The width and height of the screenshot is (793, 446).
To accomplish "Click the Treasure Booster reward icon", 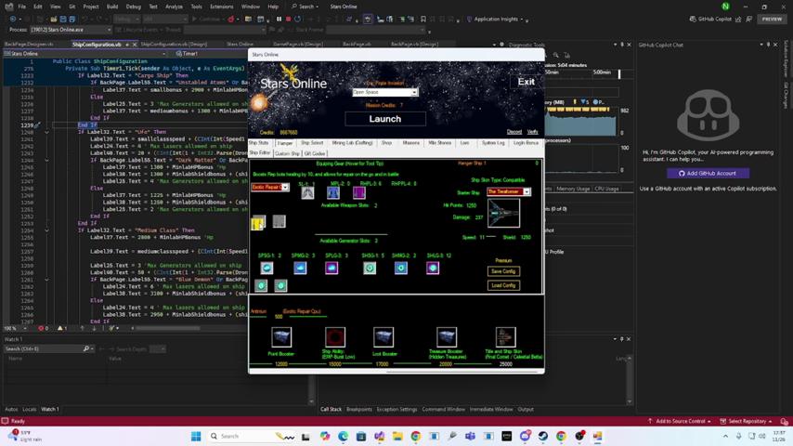I will [x=447, y=337].
